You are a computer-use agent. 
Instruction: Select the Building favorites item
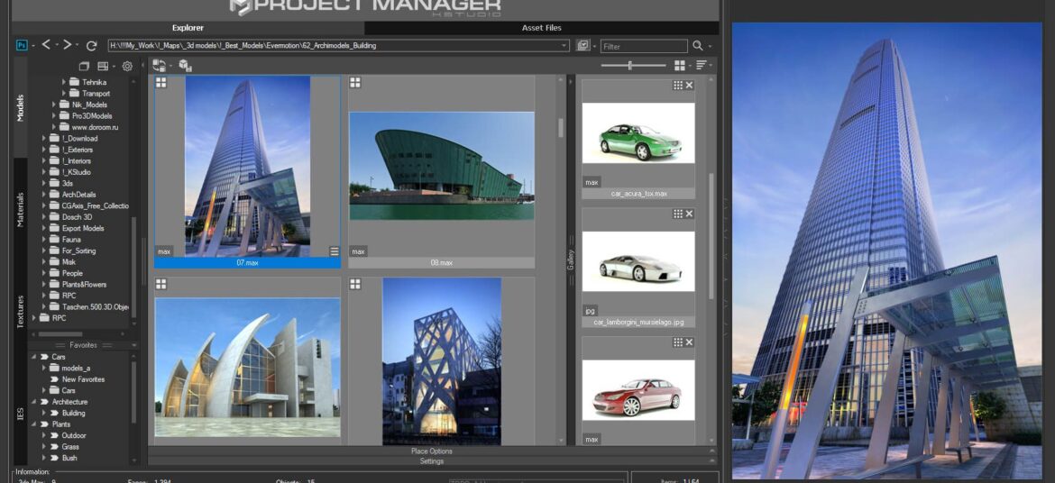(73, 413)
